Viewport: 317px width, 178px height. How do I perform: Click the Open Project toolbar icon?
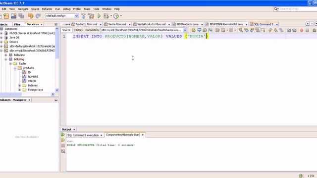(x=6, y=16)
